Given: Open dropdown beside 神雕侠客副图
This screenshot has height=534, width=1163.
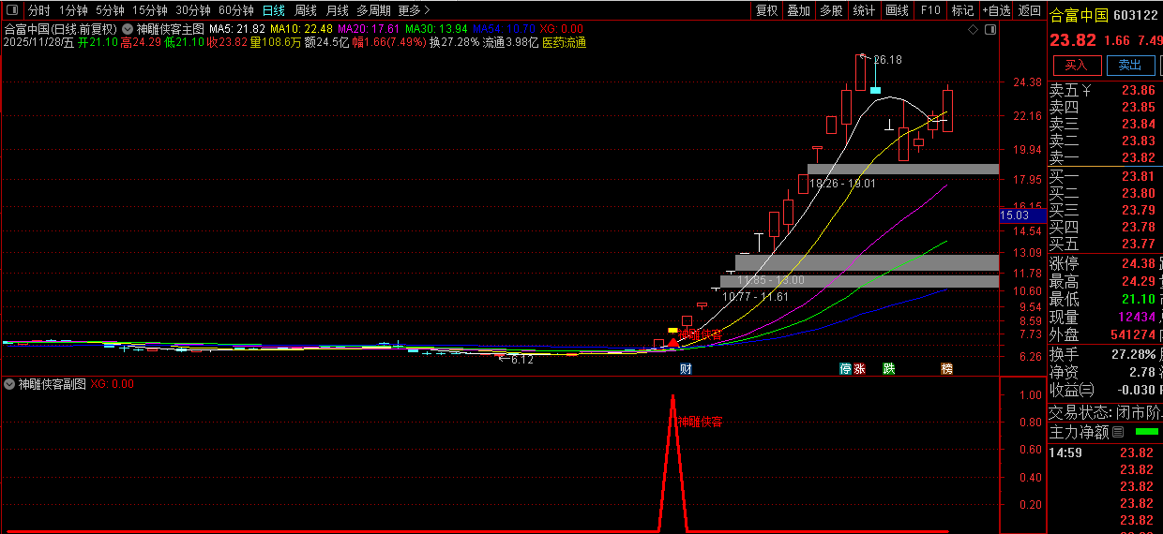Looking at the screenshot, I should coord(10,384).
